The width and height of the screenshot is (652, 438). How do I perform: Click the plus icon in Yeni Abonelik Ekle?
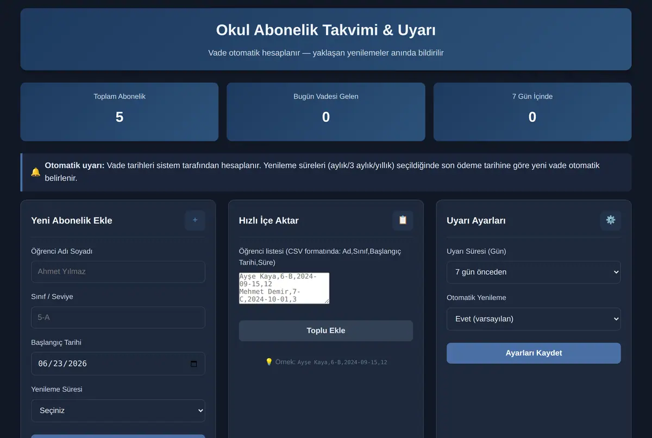point(195,220)
